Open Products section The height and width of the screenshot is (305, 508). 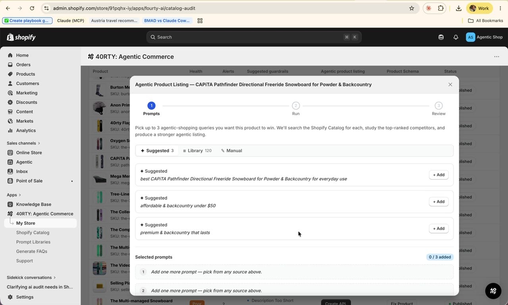pyautogui.click(x=25, y=74)
